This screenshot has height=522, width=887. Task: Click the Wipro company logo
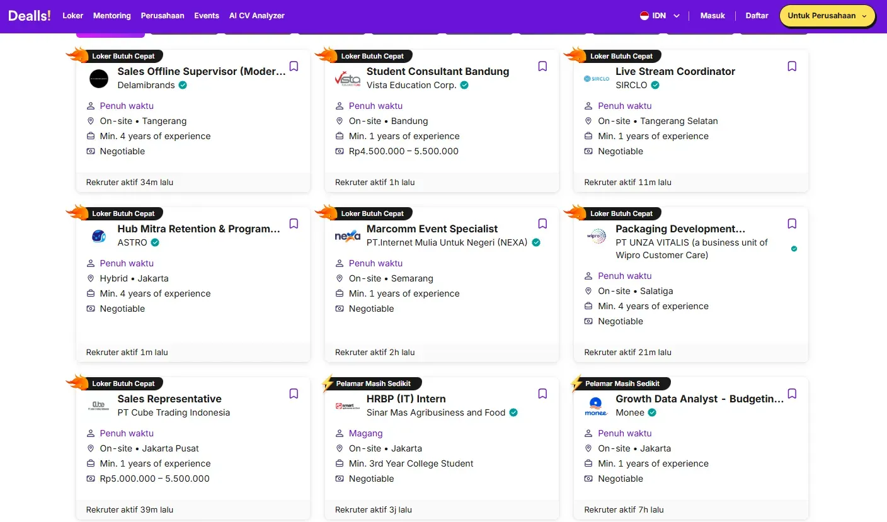pyautogui.click(x=597, y=236)
